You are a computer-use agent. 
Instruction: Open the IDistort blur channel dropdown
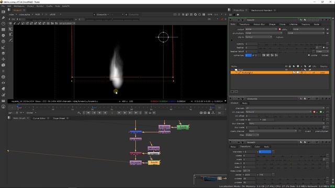287,123
